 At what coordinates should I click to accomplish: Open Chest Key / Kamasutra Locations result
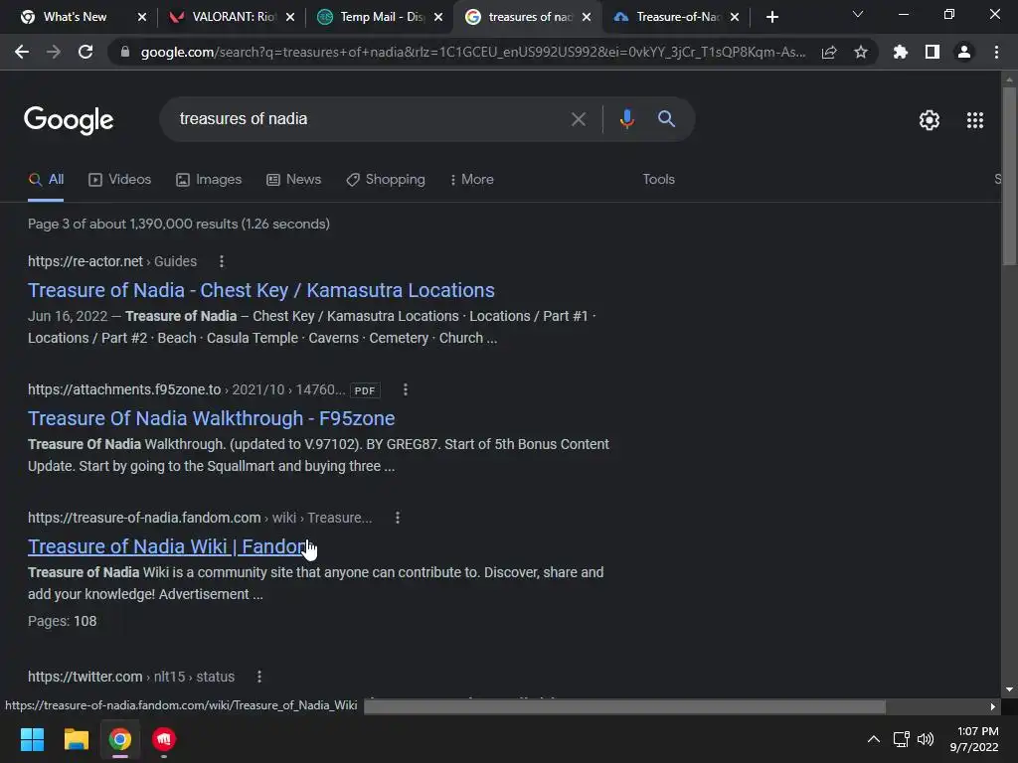click(x=261, y=291)
